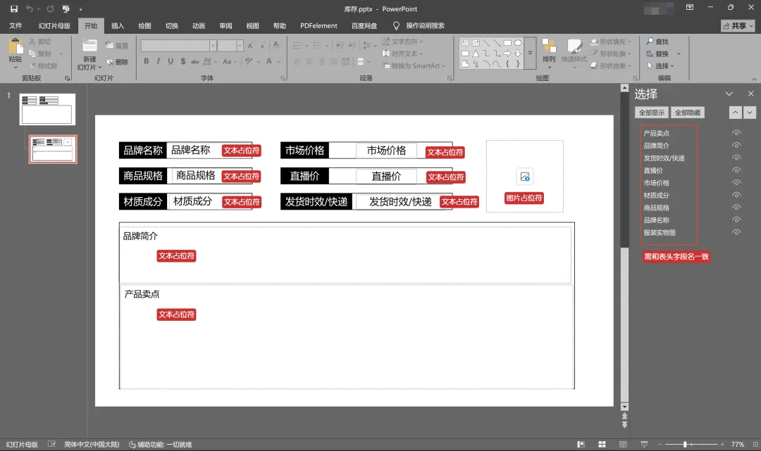Hide the 材质成分 object via eye icon
The image size is (761, 451).
tap(736, 195)
